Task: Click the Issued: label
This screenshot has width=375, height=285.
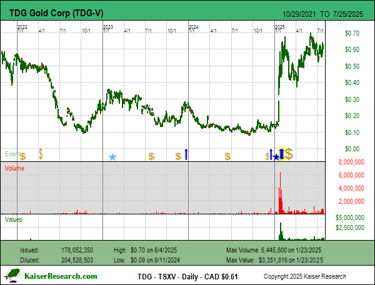Action: pyautogui.click(x=29, y=251)
